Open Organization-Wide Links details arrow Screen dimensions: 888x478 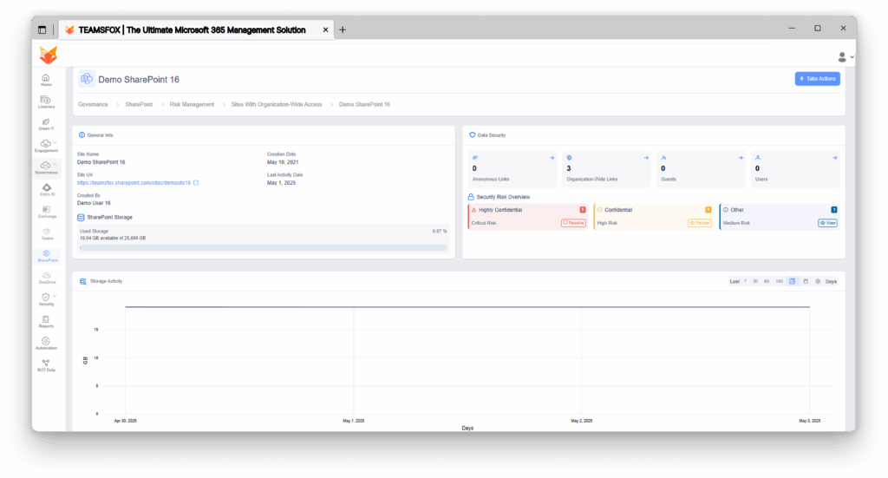click(x=646, y=158)
